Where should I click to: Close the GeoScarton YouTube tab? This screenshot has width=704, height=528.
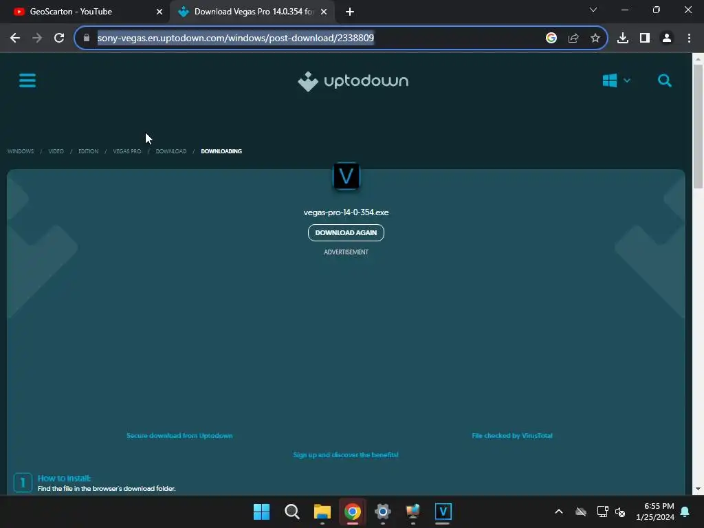point(159,12)
